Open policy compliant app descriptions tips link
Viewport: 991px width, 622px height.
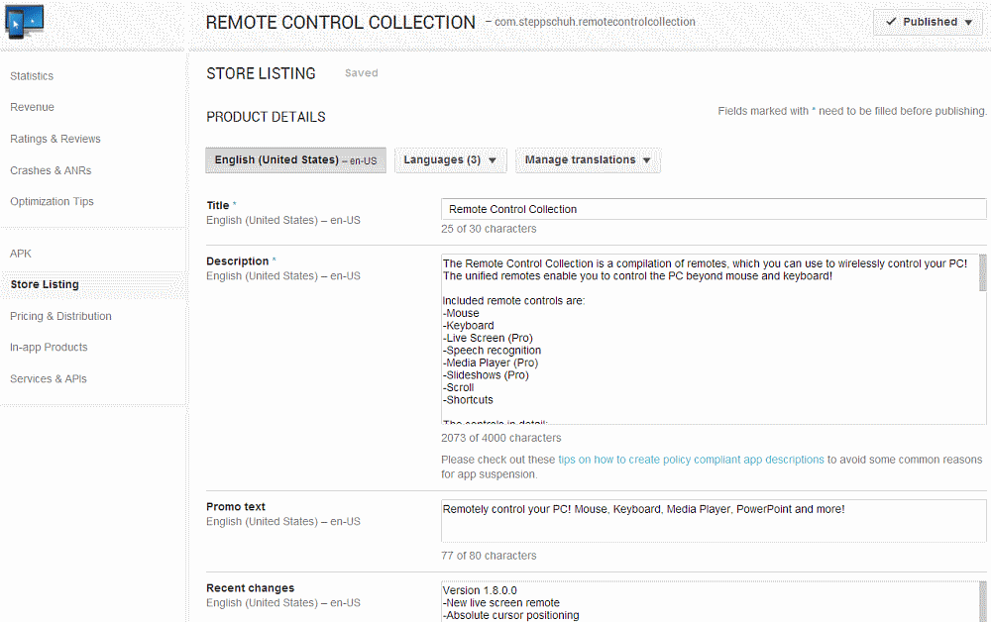pyautogui.click(x=691, y=460)
